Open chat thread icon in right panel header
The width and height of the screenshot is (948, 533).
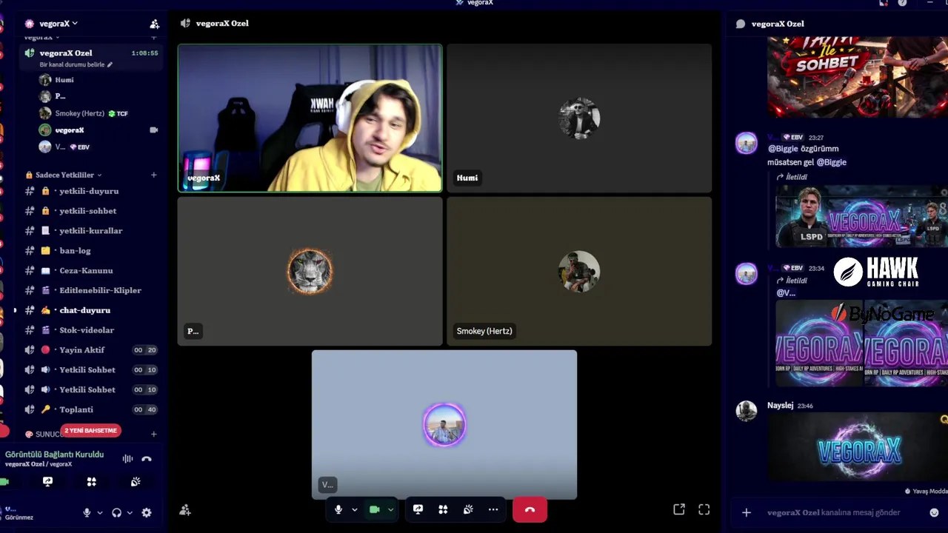tap(741, 24)
